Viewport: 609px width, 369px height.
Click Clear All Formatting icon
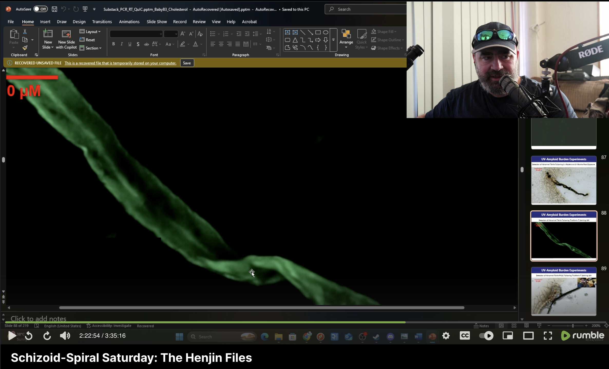pyautogui.click(x=200, y=34)
